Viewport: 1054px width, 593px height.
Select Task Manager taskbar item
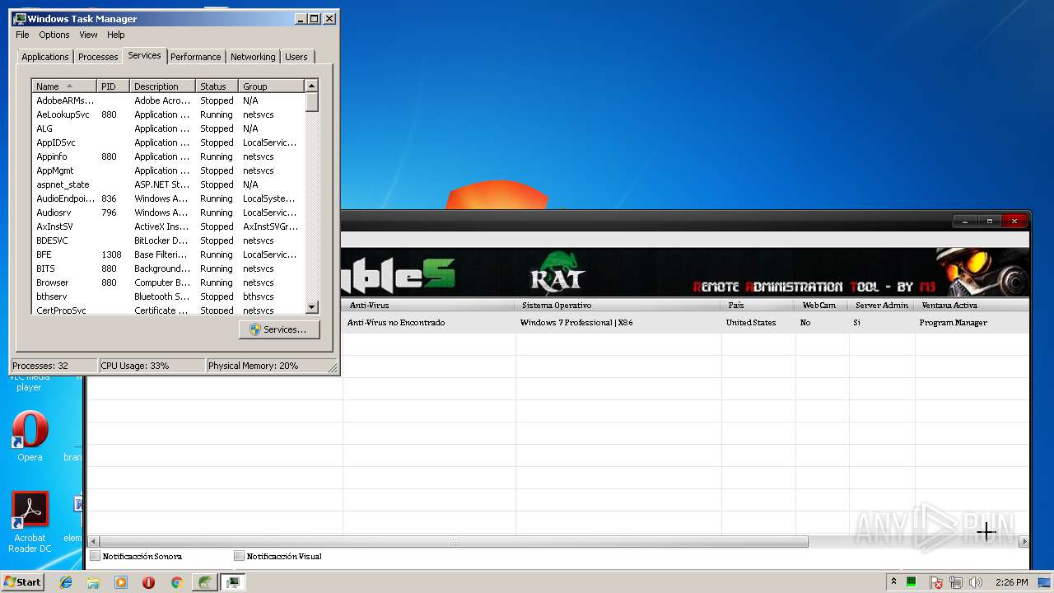(232, 582)
